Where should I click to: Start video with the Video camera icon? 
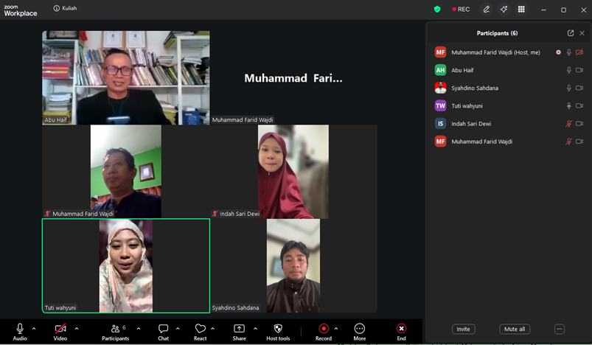tap(60, 329)
